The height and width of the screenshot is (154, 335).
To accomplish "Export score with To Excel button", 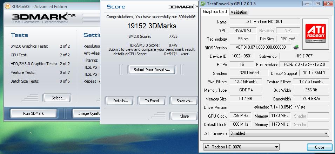I will click(x=152, y=101).
